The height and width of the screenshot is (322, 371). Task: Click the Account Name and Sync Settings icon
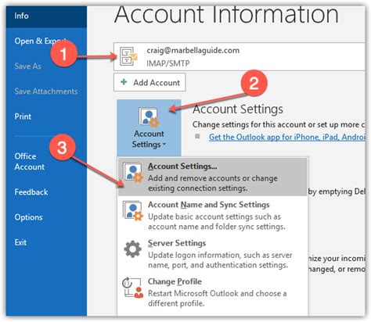(133, 211)
